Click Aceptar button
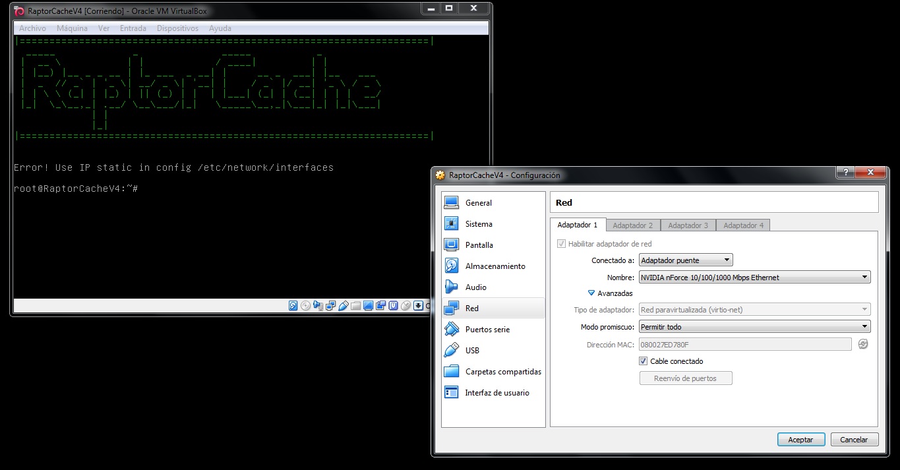 coord(800,440)
